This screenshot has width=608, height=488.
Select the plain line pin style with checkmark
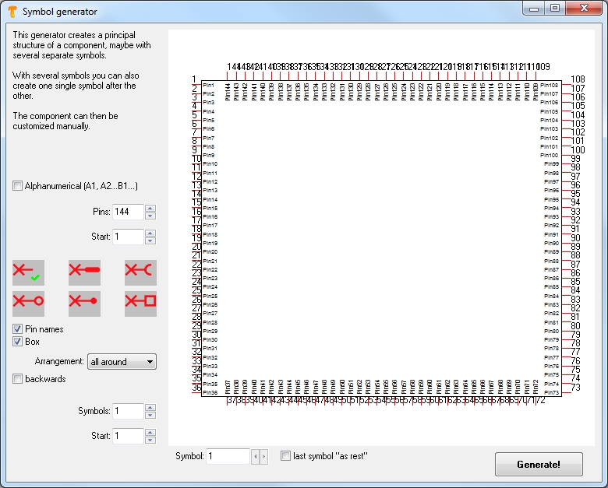tap(28, 272)
